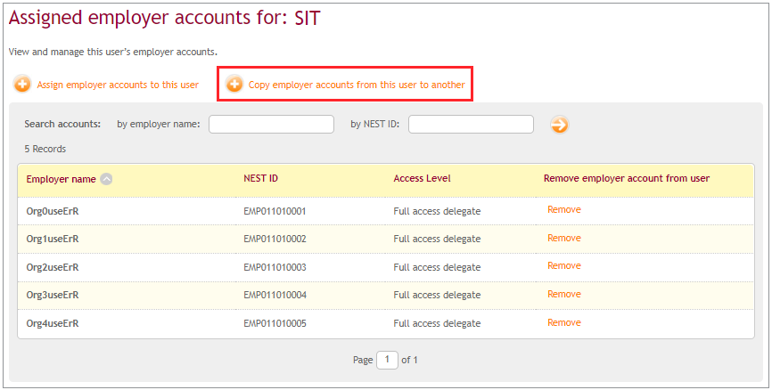Click the NEST ID column header
This screenshot has height=390, width=772.
[261, 178]
